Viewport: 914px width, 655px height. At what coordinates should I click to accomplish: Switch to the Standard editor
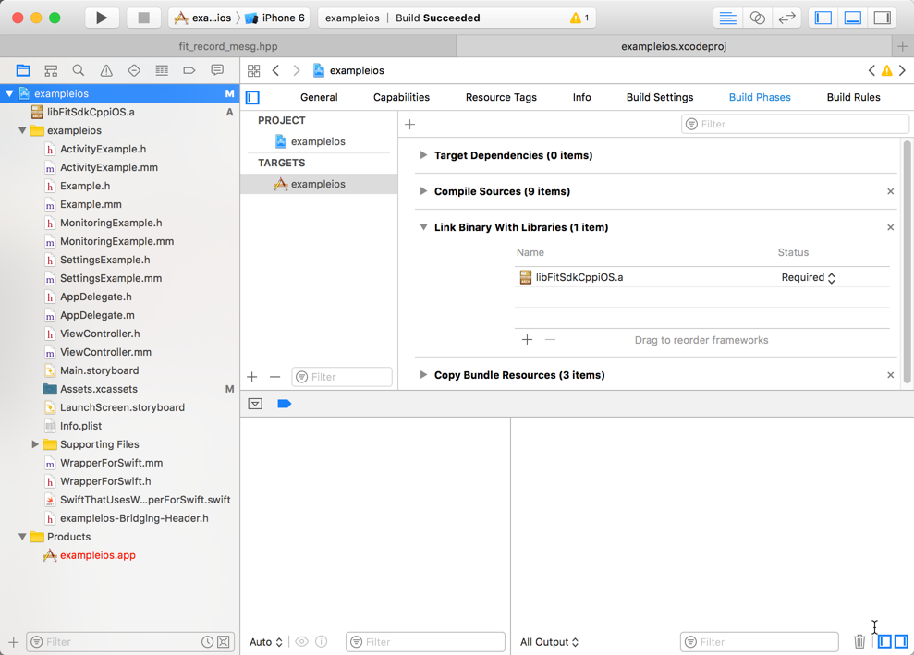(727, 18)
